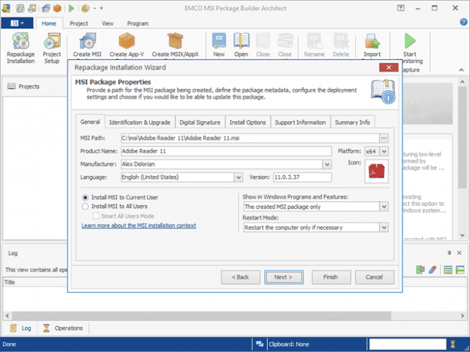This screenshot has height=352, width=470.
Task: Click the Log panel horizontal scrollbar
Action: coord(201,315)
